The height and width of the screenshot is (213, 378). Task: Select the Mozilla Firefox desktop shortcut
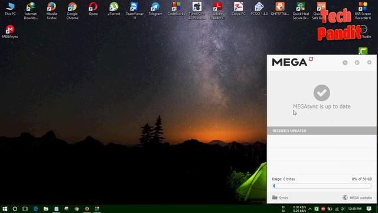click(x=51, y=11)
